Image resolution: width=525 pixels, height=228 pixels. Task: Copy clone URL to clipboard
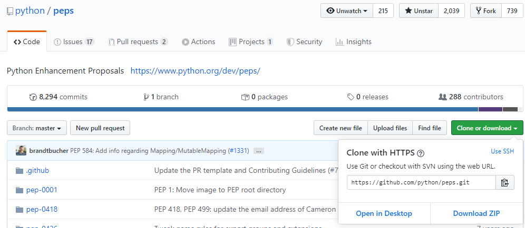[x=504, y=183]
